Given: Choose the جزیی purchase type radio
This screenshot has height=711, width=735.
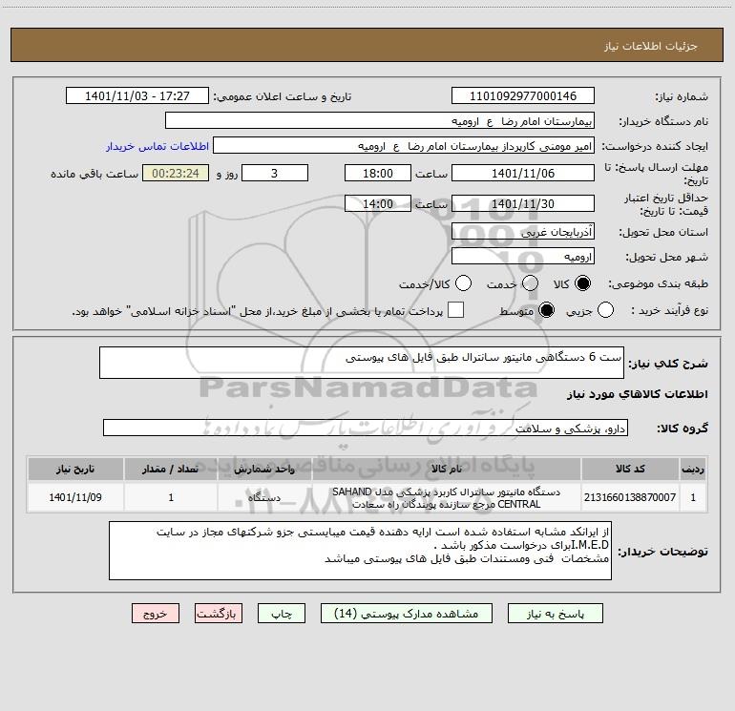Looking at the screenshot, I should (605, 310).
